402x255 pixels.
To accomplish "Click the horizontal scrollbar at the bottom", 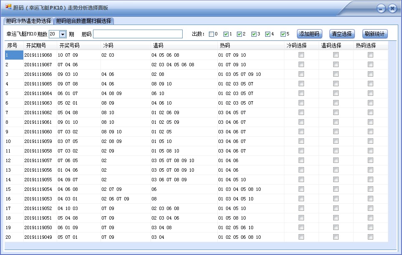I will [200, 246].
